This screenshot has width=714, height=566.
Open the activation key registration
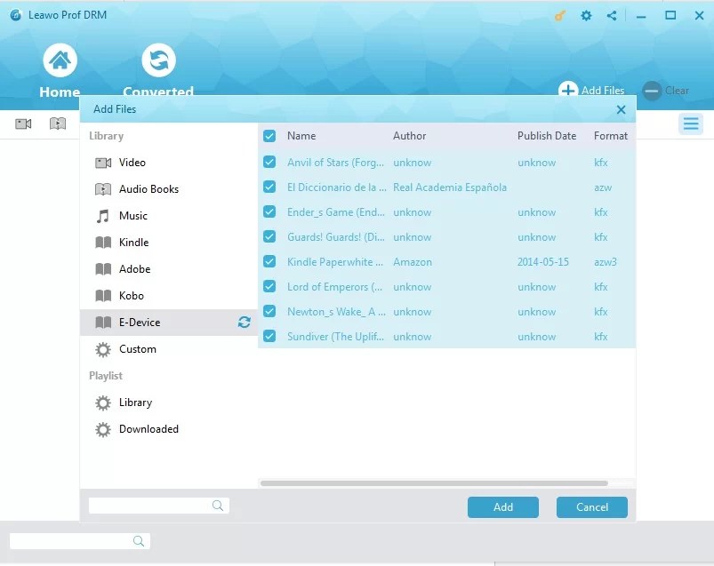tap(559, 15)
